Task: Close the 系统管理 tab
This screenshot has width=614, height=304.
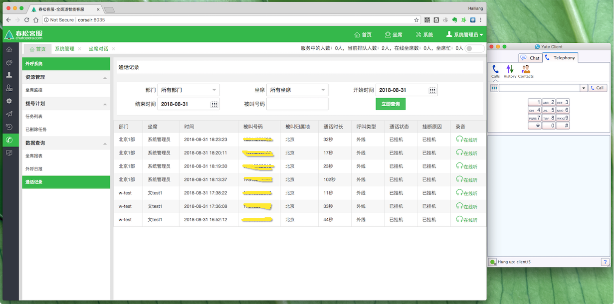Action: (80, 49)
